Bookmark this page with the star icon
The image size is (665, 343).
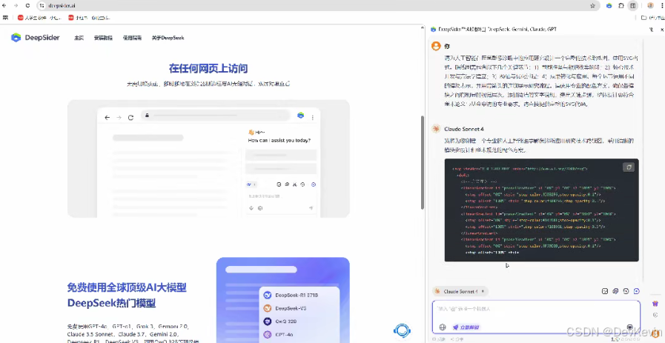[592, 5]
